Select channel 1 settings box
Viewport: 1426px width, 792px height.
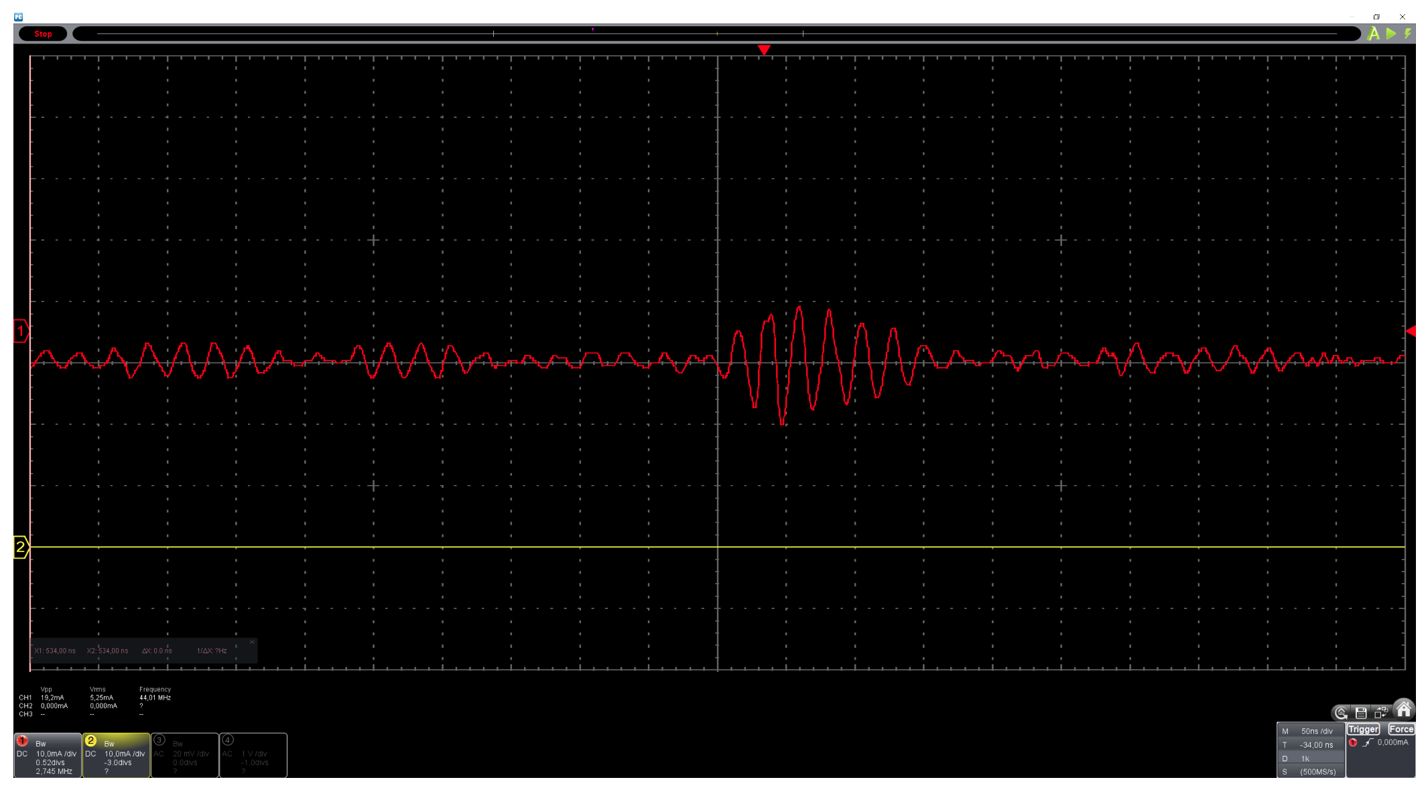pyautogui.click(x=48, y=755)
